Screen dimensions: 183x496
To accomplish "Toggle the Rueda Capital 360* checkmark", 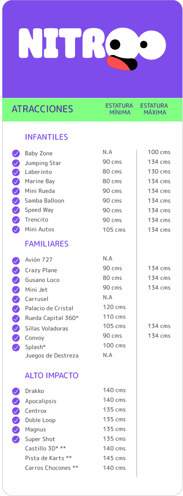I will (16, 319).
